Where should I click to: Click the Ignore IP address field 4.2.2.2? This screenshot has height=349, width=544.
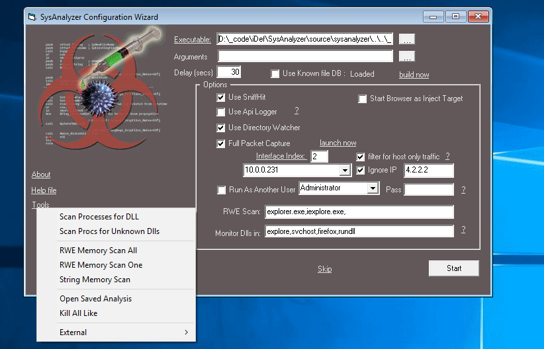[x=429, y=170]
